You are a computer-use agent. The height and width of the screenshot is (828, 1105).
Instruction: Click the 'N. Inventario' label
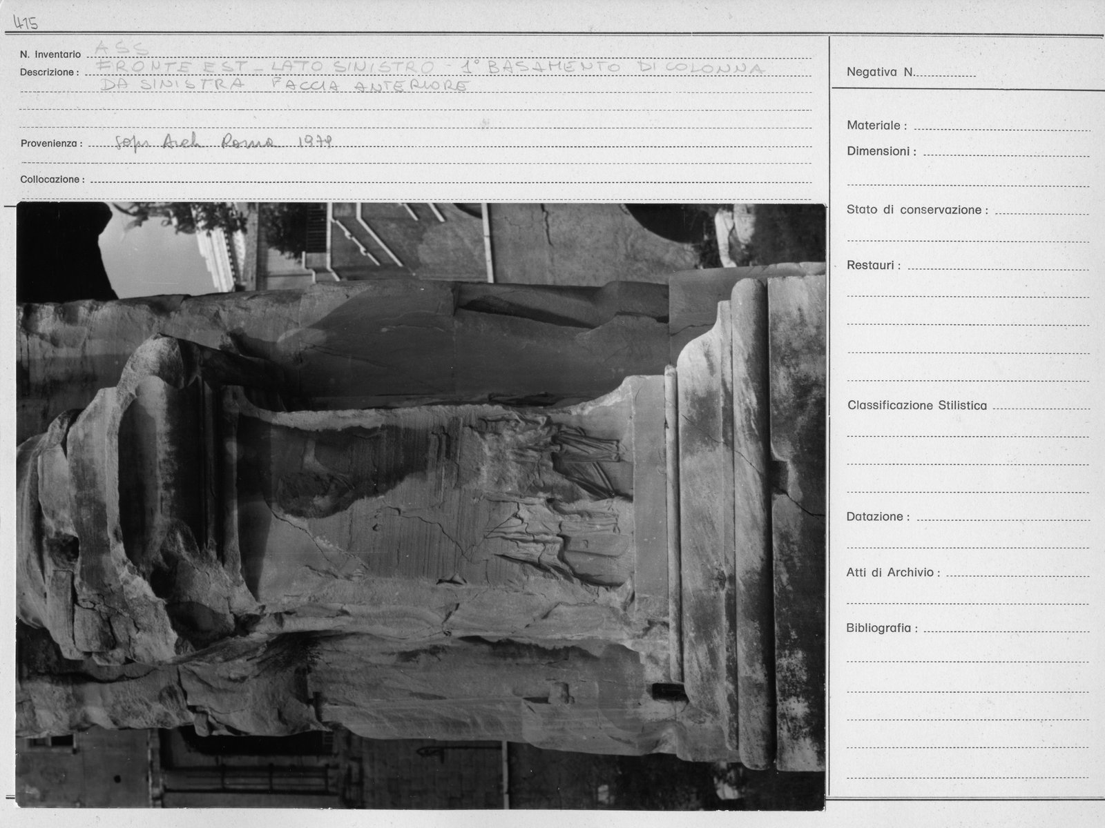click(x=50, y=55)
